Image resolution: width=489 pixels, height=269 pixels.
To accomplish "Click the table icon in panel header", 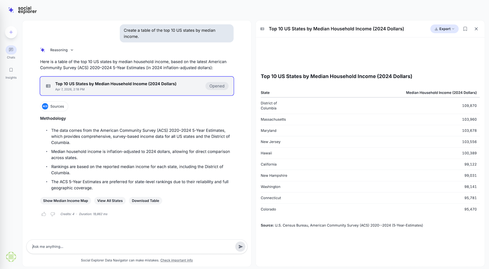I will tap(262, 29).
